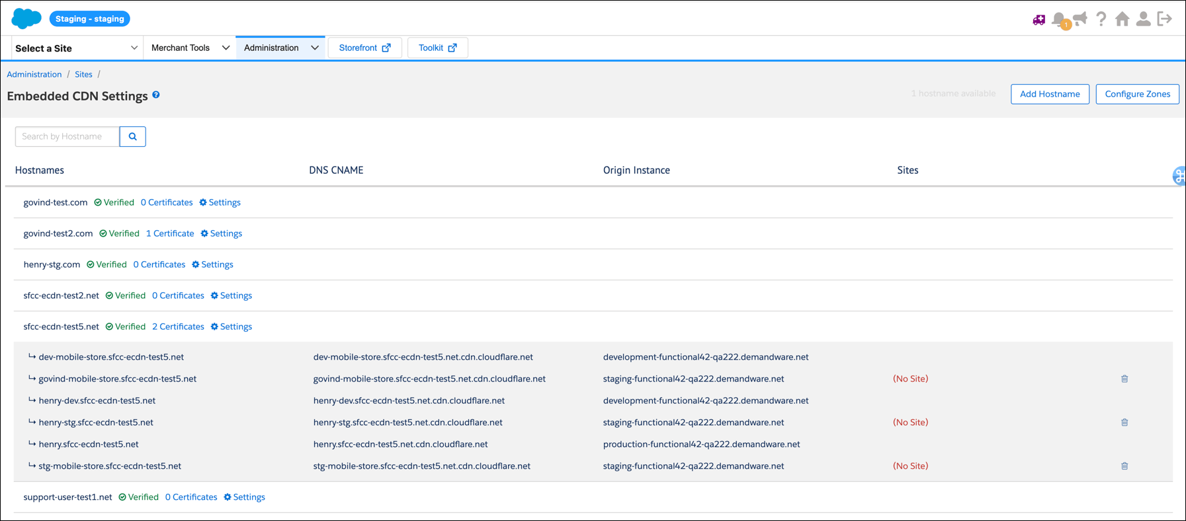View 1 Certificate for govind-test2.com

[170, 233]
